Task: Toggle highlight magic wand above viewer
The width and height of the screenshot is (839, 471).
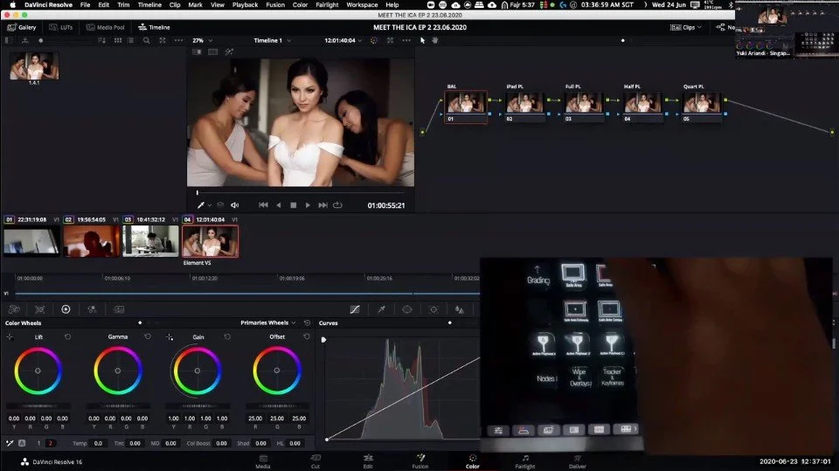Action: pyautogui.click(x=229, y=52)
